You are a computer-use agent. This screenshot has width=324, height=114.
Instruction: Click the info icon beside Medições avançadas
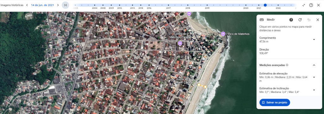click(x=287, y=65)
